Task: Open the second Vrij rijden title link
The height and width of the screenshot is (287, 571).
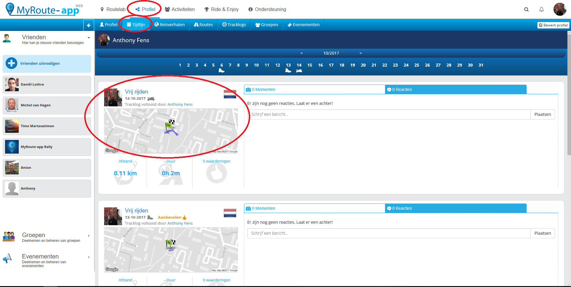Action: click(x=136, y=211)
